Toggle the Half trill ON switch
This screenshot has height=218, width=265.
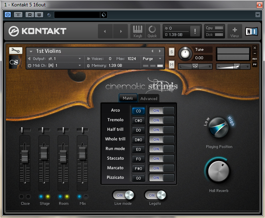tap(162, 130)
